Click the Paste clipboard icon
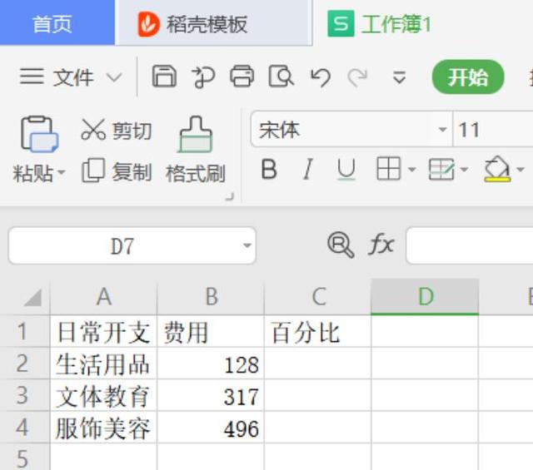Image resolution: width=533 pixels, height=470 pixels. (x=39, y=134)
